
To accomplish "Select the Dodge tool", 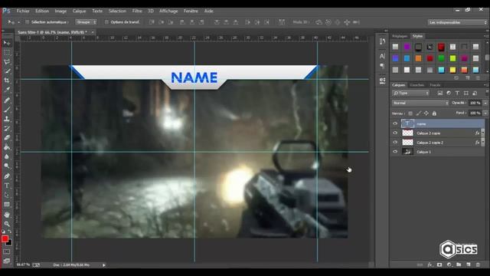I will point(7,166).
